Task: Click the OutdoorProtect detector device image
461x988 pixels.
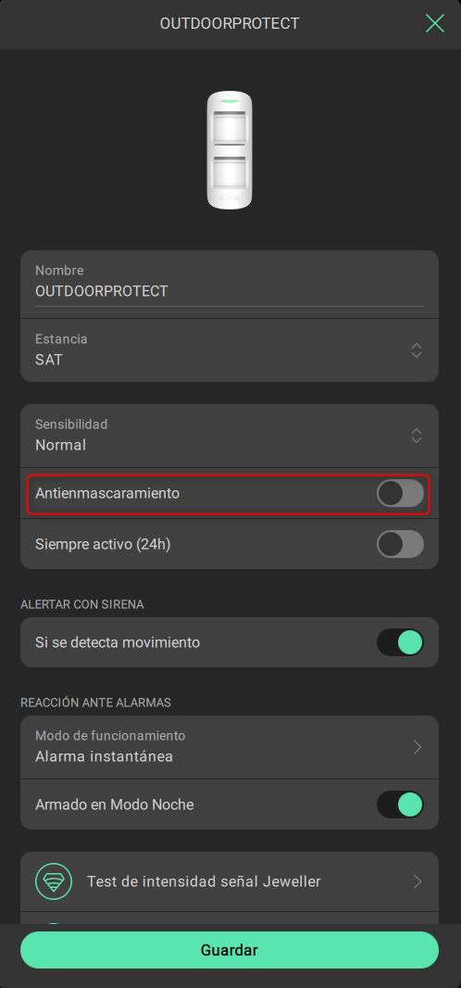Action: tap(230, 150)
